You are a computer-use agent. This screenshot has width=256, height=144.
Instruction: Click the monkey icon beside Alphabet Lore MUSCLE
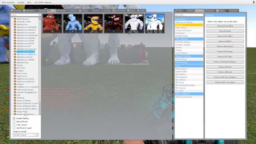point(15,52)
